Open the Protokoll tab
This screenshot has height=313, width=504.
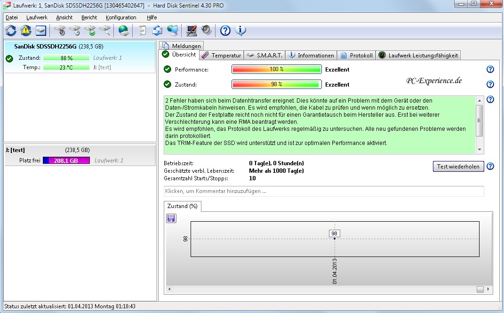[x=356, y=55]
